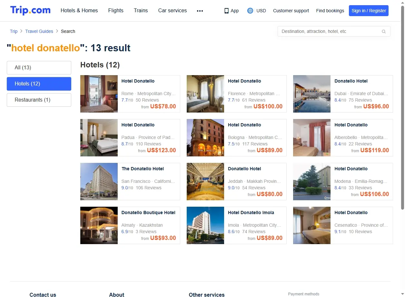This screenshot has height=297, width=405.
Task: Click '3 Reviews' on Almaty hotel
Action: coord(146,232)
